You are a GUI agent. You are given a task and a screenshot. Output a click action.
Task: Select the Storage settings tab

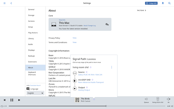click(35, 15)
